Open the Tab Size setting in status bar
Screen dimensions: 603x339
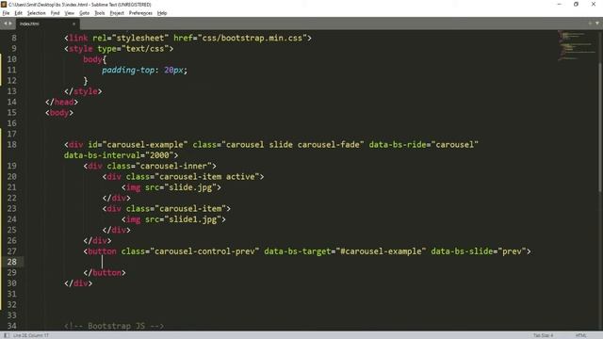pos(543,335)
